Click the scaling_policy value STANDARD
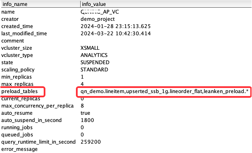Image resolution: width=252 pixels, height=153 pixels. (94, 70)
